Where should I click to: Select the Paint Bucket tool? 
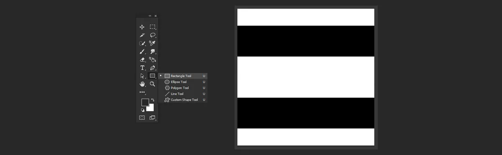coord(153,59)
